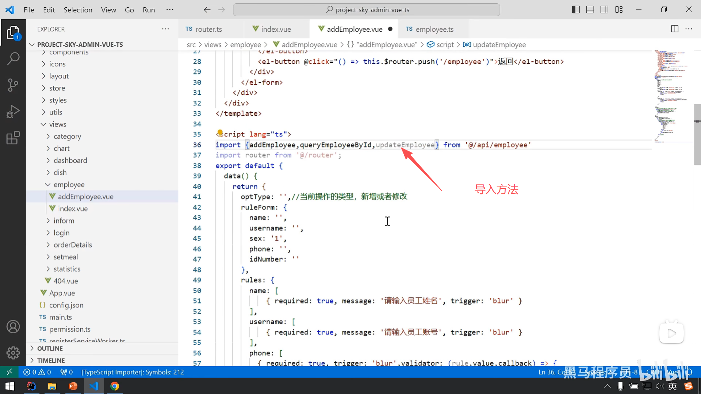The width and height of the screenshot is (701, 394).
Task: Open the Manage settings gear
Action: (x=13, y=353)
